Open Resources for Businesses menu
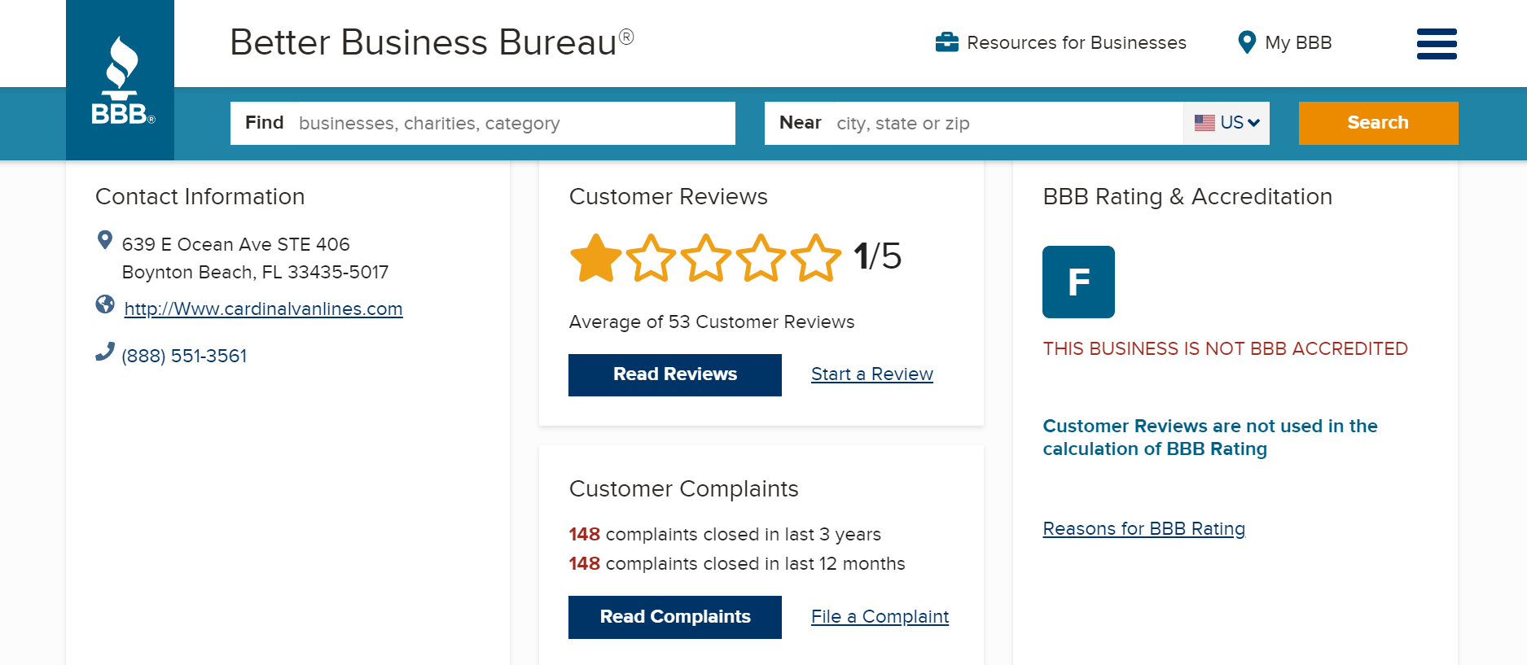 (x=1076, y=42)
